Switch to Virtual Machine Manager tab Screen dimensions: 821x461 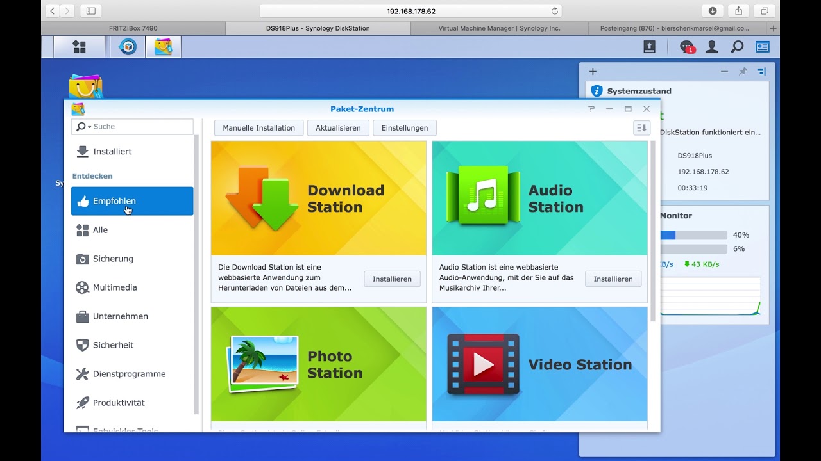[x=499, y=28]
